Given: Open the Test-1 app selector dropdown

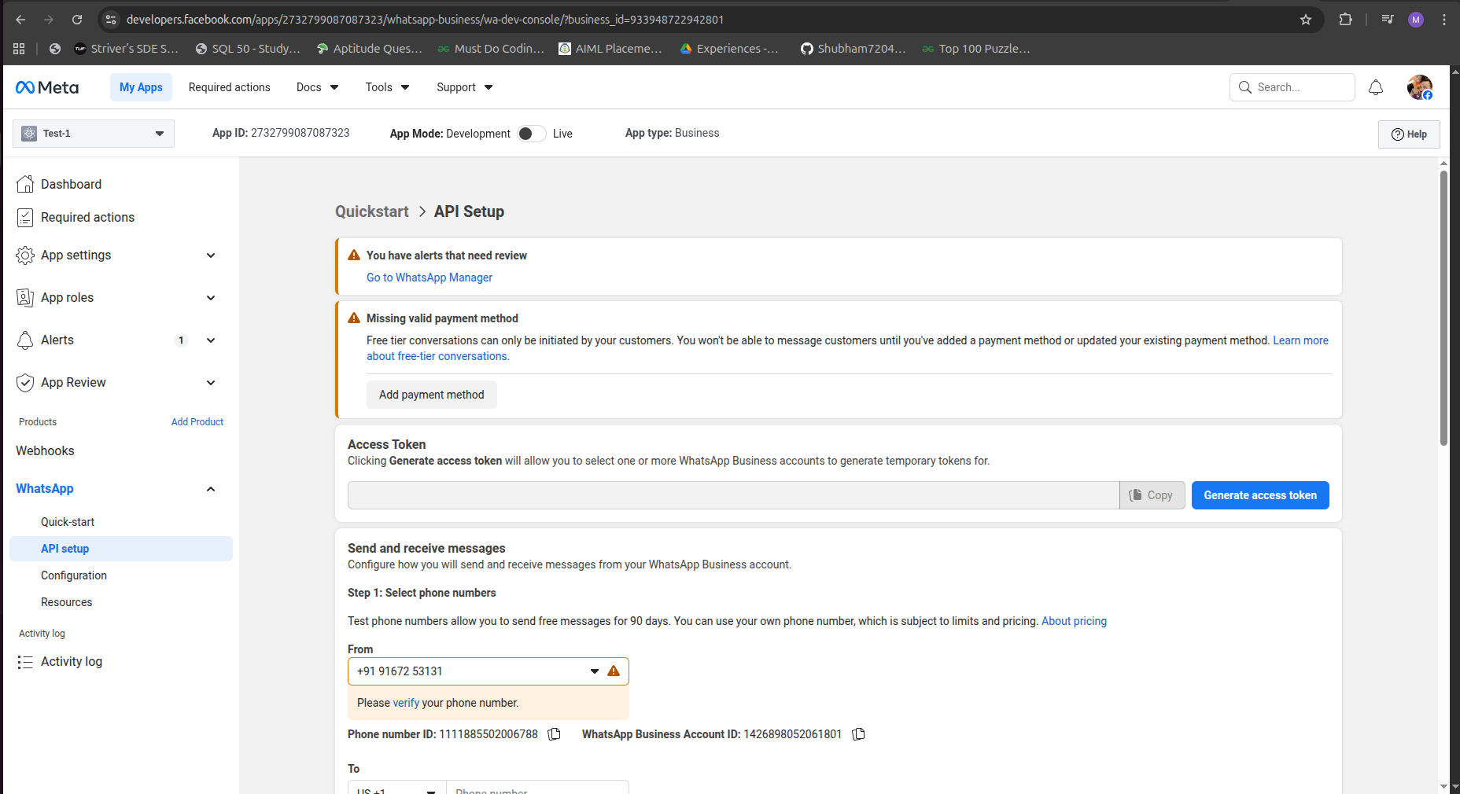Looking at the screenshot, I should (94, 134).
